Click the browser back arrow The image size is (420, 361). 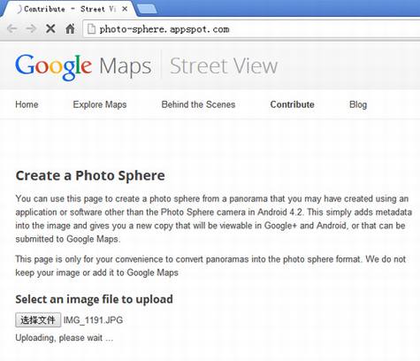click(x=12, y=29)
